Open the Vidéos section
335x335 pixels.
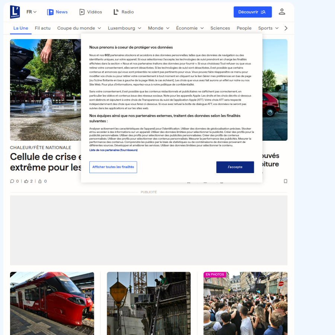[x=90, y=12]
